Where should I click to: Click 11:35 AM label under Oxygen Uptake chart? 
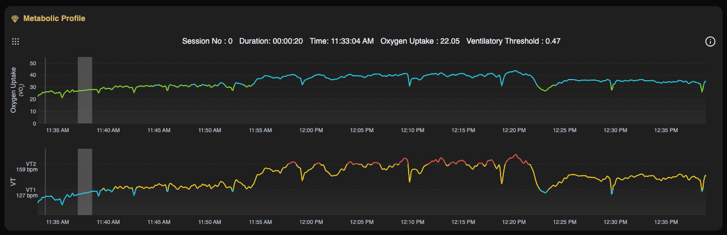click(x=58, y=130)
